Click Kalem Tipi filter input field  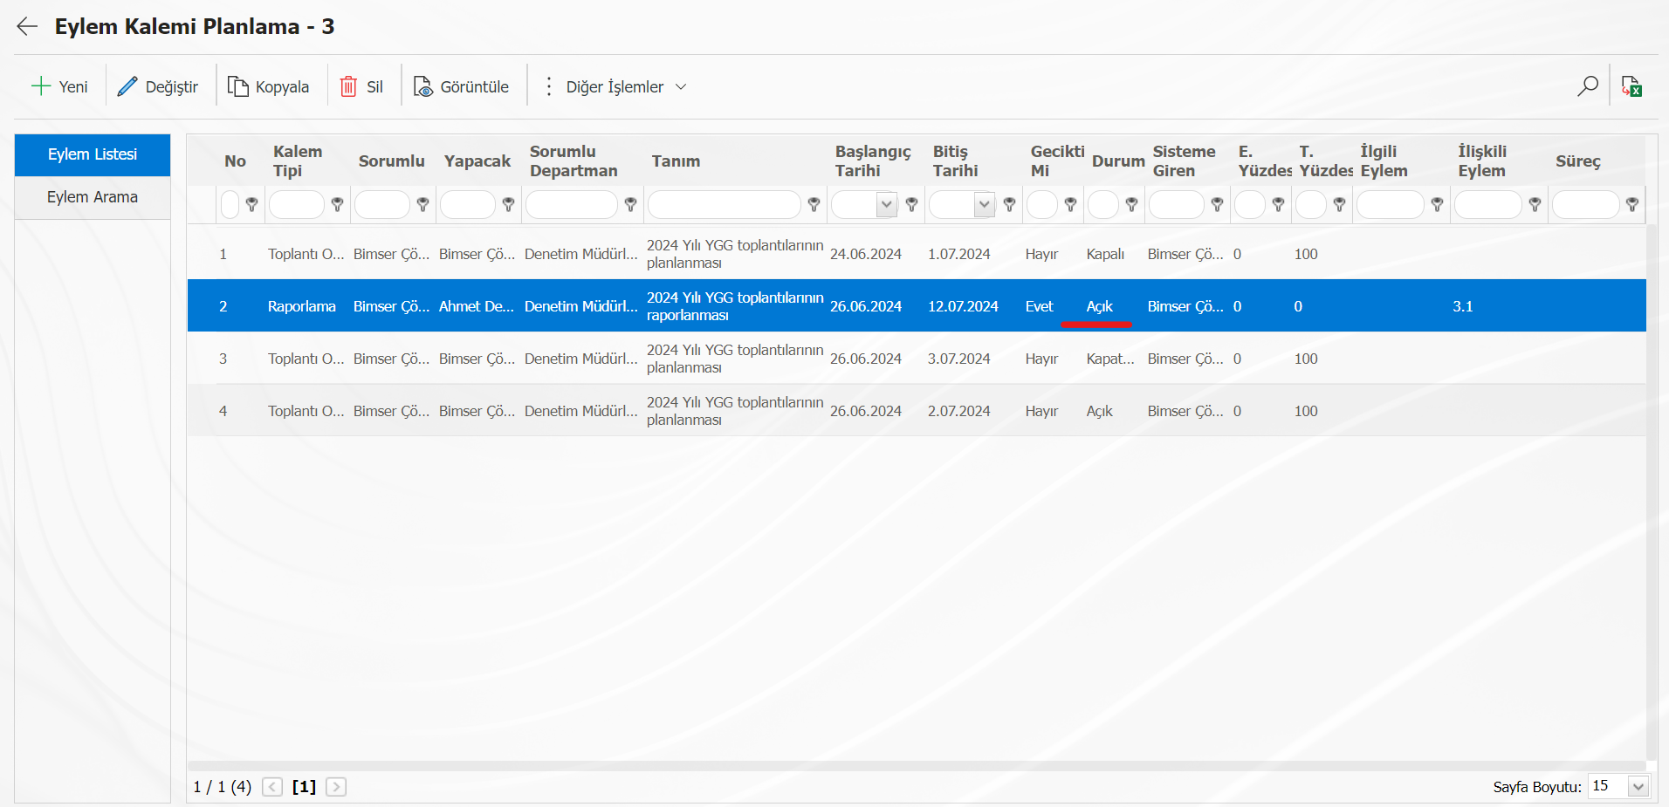pos(297,204)
